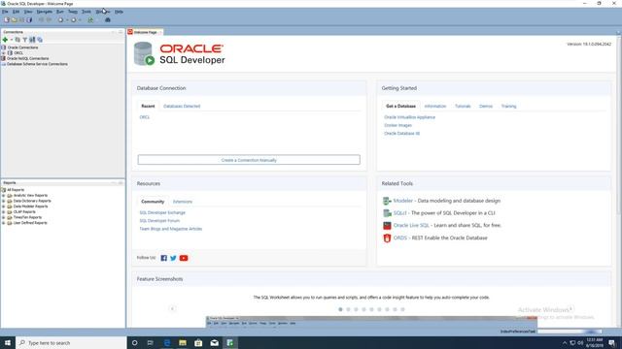Open the File menu
The image size is (622, 349).
coord(5,12)
